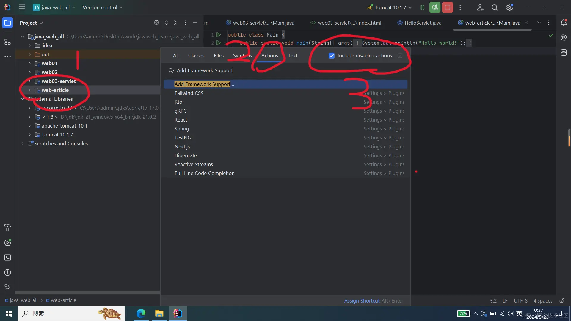Click the Search Everywhere magnifier icon
Screen dimensions: 571x321
point(495,7)
